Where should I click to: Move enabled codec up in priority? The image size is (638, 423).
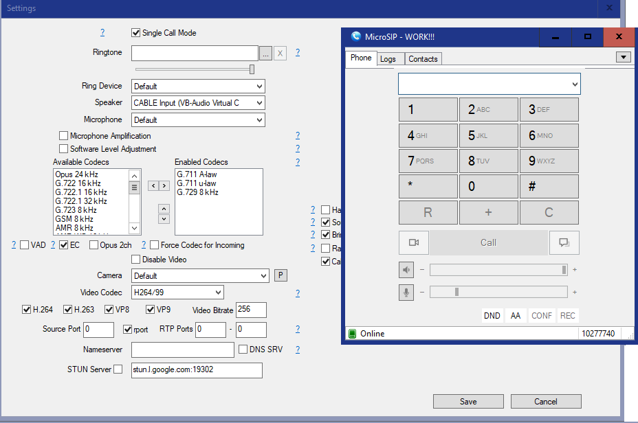pyautogui.click(x=164, y=209)
